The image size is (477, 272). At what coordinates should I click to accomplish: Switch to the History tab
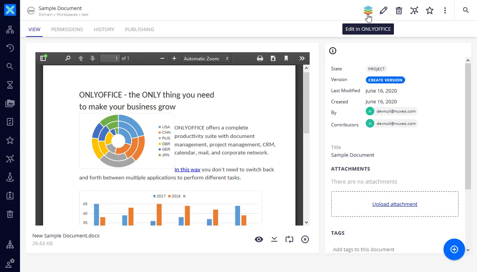[x=104, y=29]
